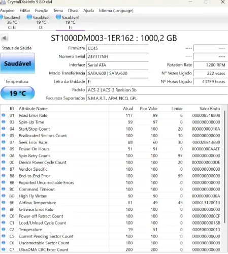
Task: Click status icon of Spin-Up Time row
Action: tap(4, 122)
